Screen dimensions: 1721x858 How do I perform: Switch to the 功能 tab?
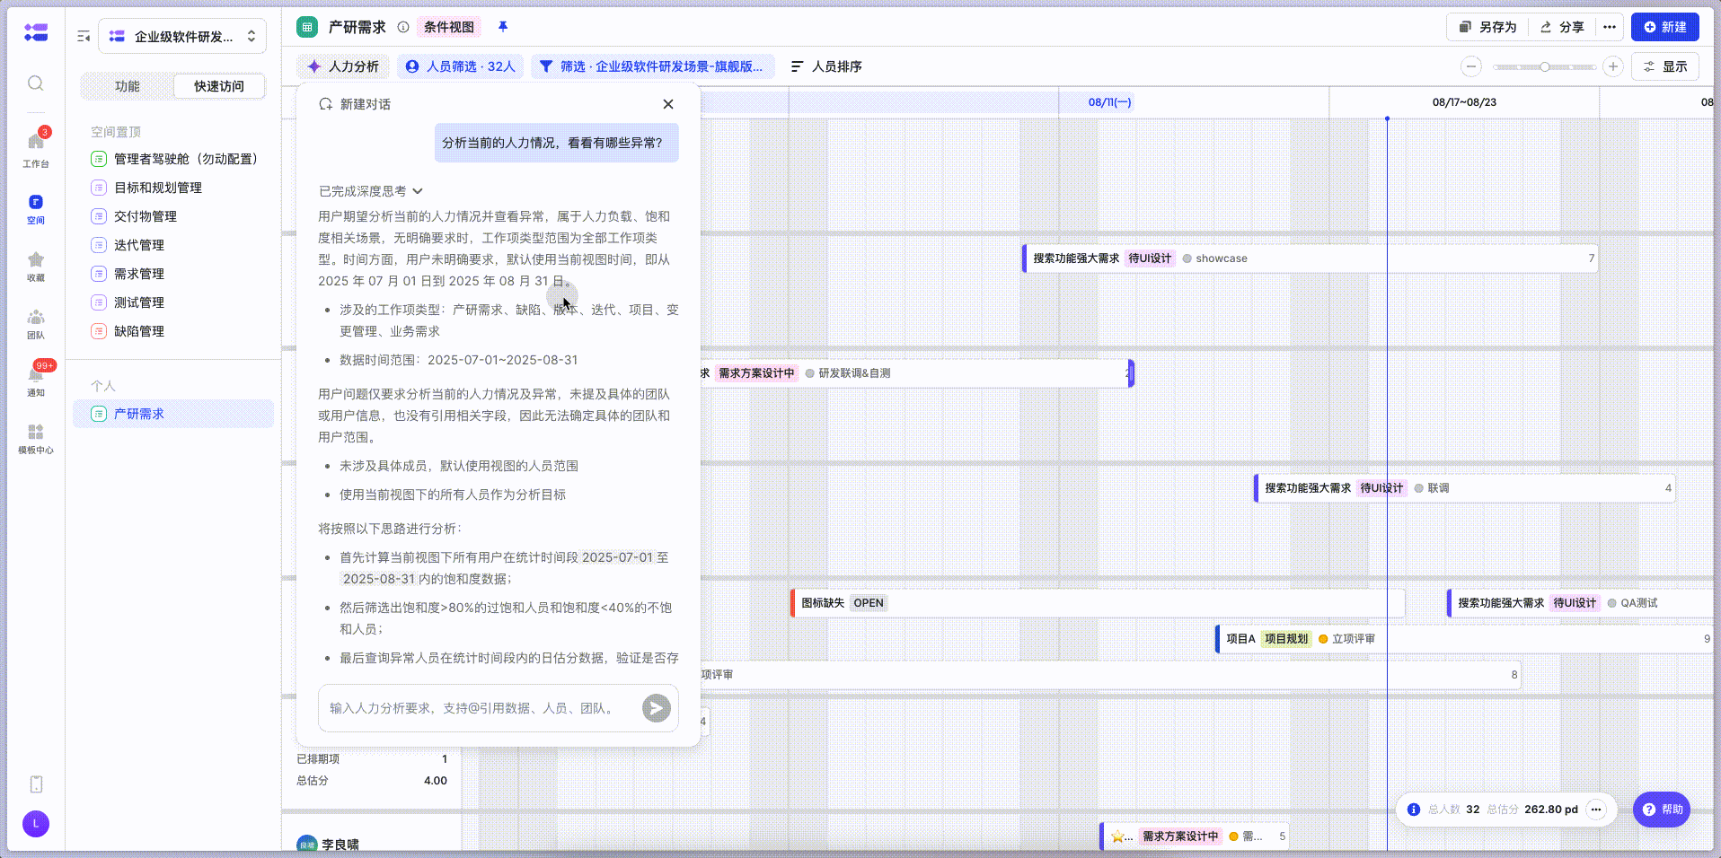coord(128,86)
